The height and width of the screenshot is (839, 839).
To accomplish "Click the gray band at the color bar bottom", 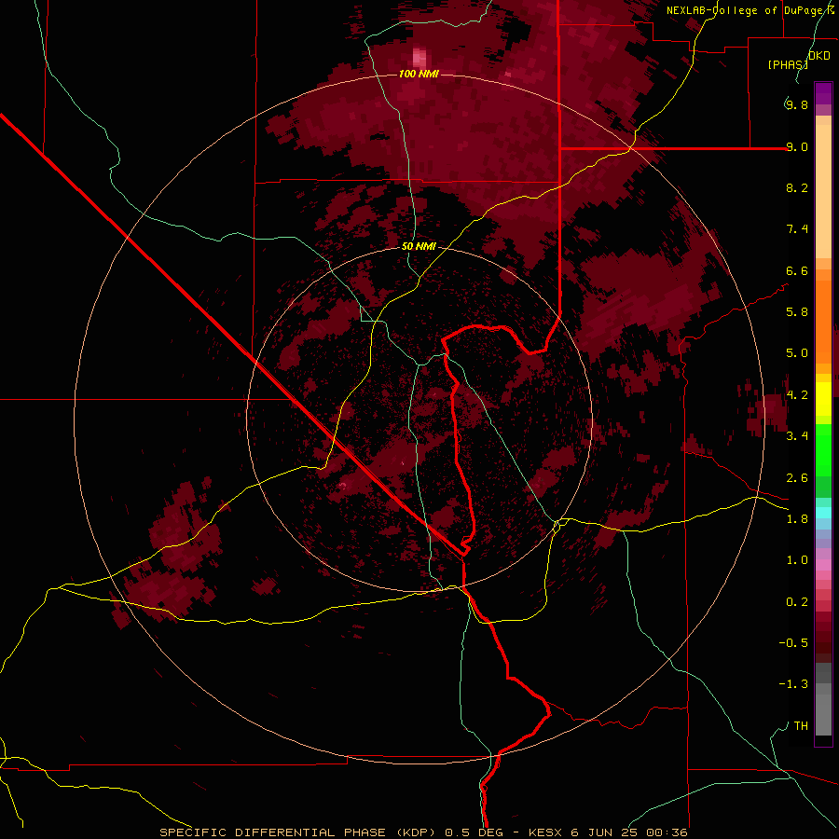I will click(x=823, y=699).
